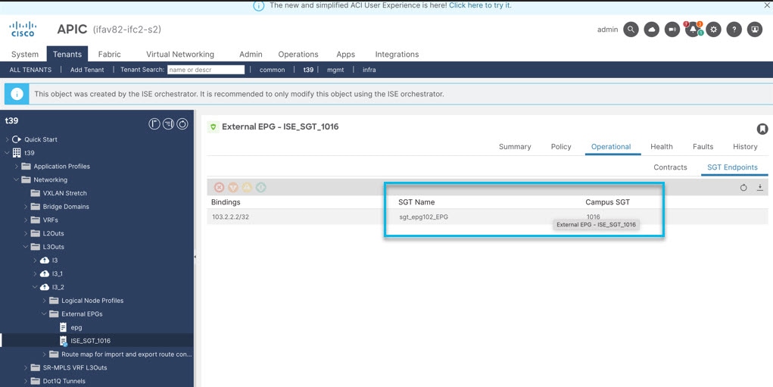Click the info icon in ISE orchestrator notice
The image size is (773, 387).
(17, 94)
